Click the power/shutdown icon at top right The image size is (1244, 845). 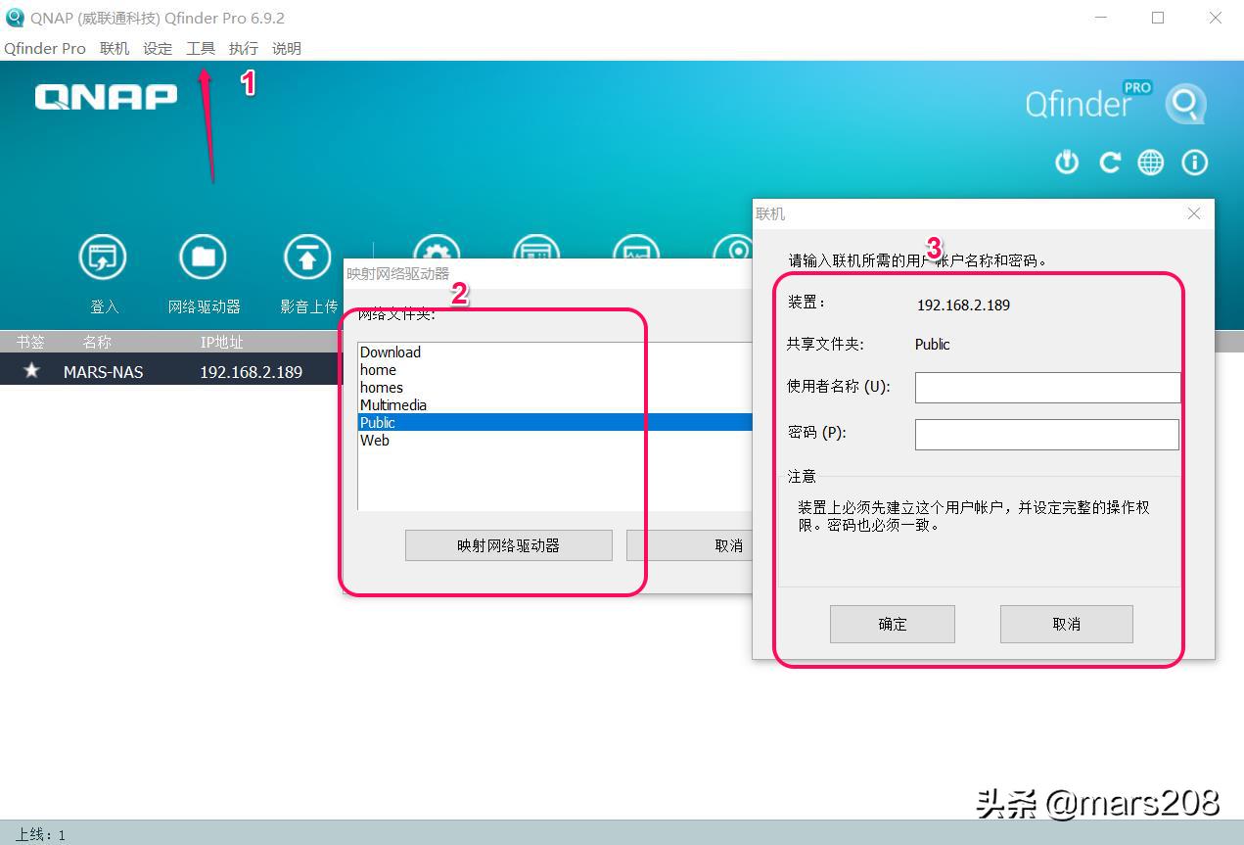pos(1066,163)
